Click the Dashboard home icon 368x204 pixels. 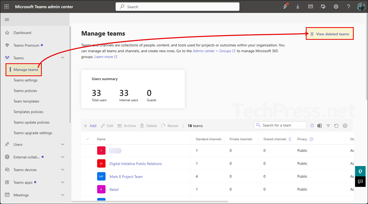point(7,33)
